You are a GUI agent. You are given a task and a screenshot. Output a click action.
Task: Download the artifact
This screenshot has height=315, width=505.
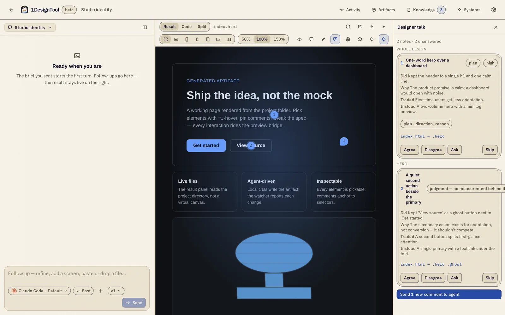point(372,26)
